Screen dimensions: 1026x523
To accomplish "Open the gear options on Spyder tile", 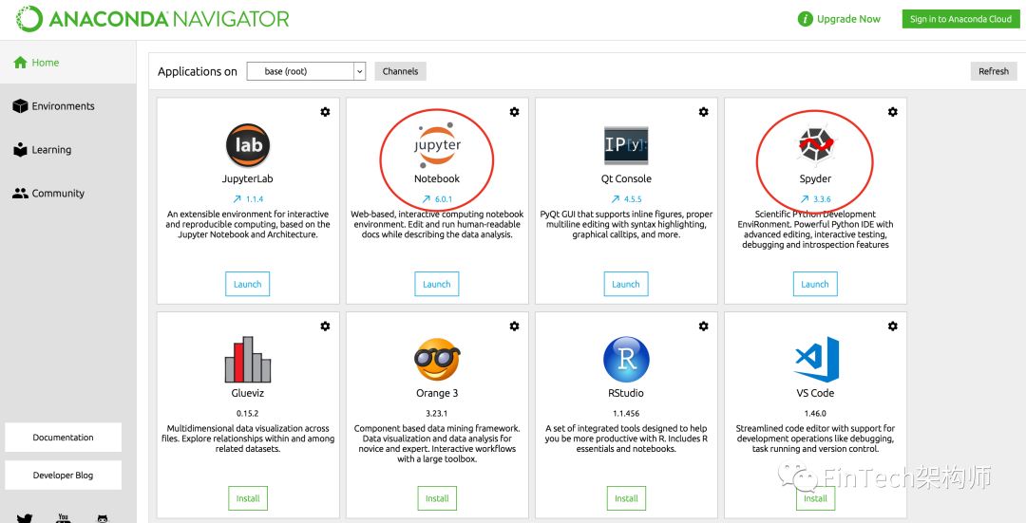I will coord(892,112).
